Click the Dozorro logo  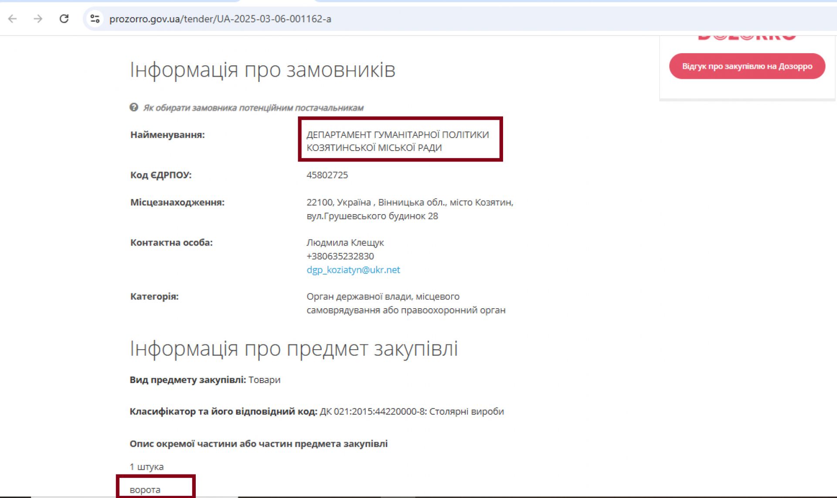746,37
